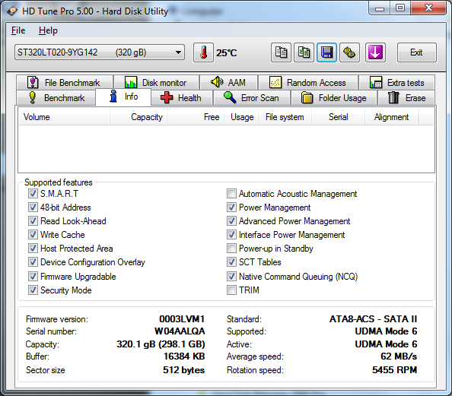Click the sector size value 512 bytes
This screenshot has height=396, width=452.
[183, 370]
